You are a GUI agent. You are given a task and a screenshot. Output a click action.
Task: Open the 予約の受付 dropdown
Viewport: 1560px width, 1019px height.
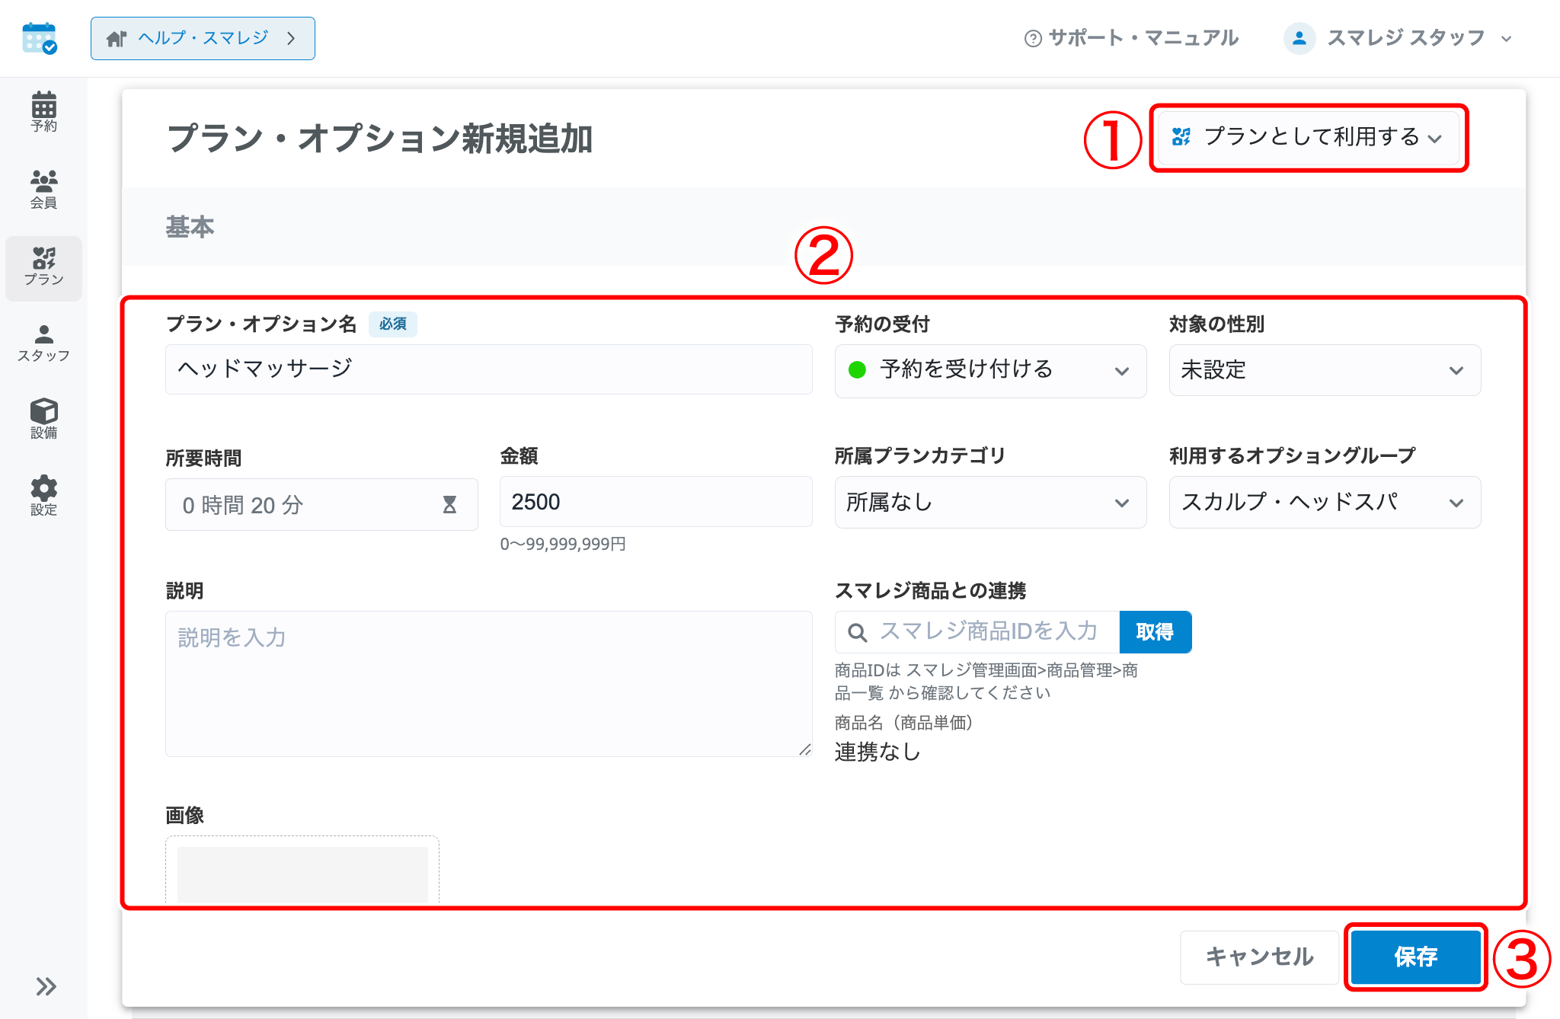pos(990,370)
